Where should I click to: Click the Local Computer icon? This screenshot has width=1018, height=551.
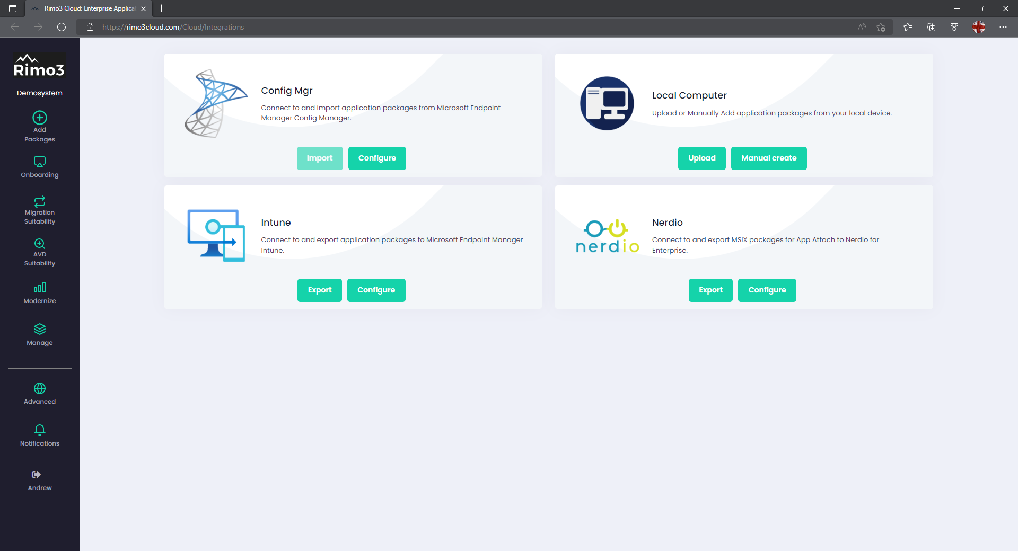pyautogui.click(x=607, y=104)
